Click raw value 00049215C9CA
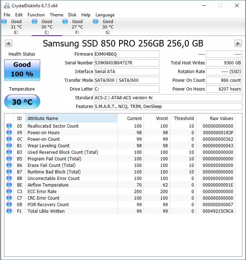The image size is (246, 260). (218, 211)
